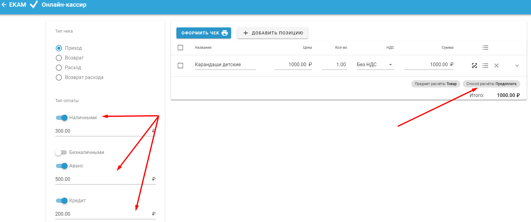Edit the Карандаши детские name field

(225, 65)
